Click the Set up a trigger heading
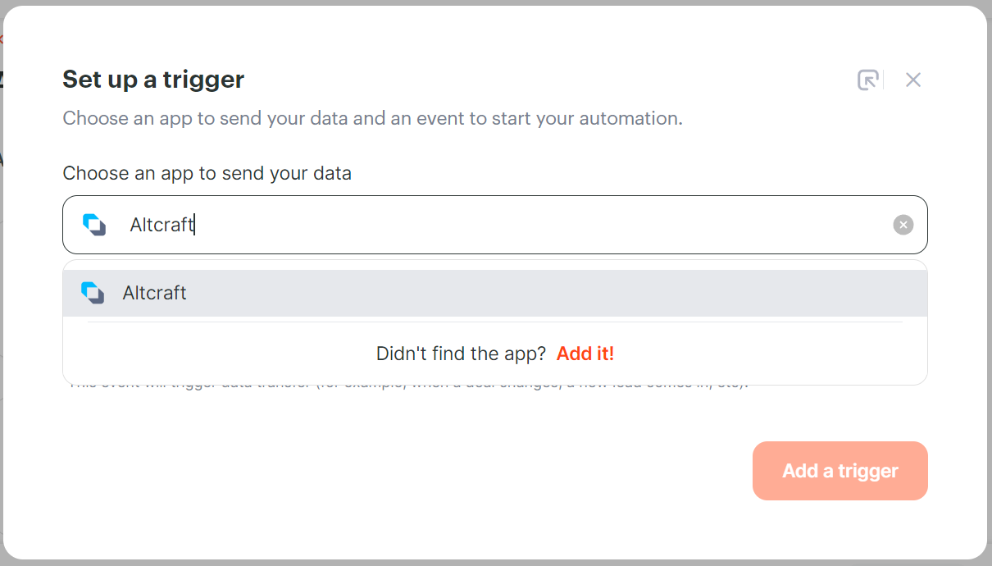Viewport: 992px width, 566px height. pos(154,80)
